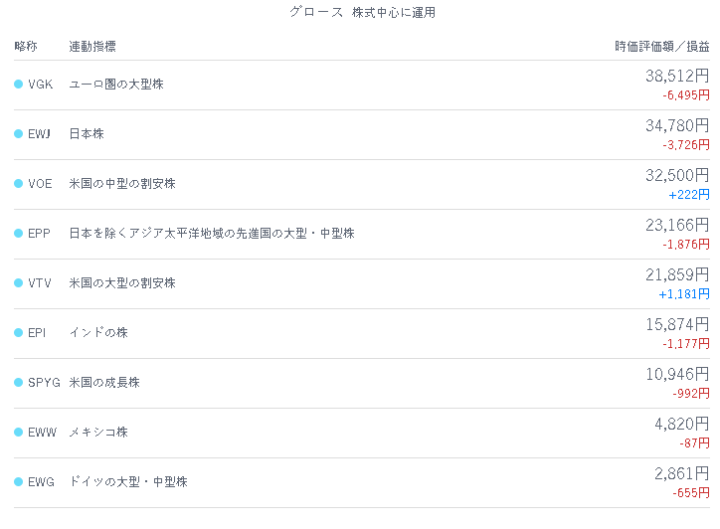This screenshot has width=720, height=529.
Task: Click the blue dot beside EPP
Action: (x=18, y=234)
